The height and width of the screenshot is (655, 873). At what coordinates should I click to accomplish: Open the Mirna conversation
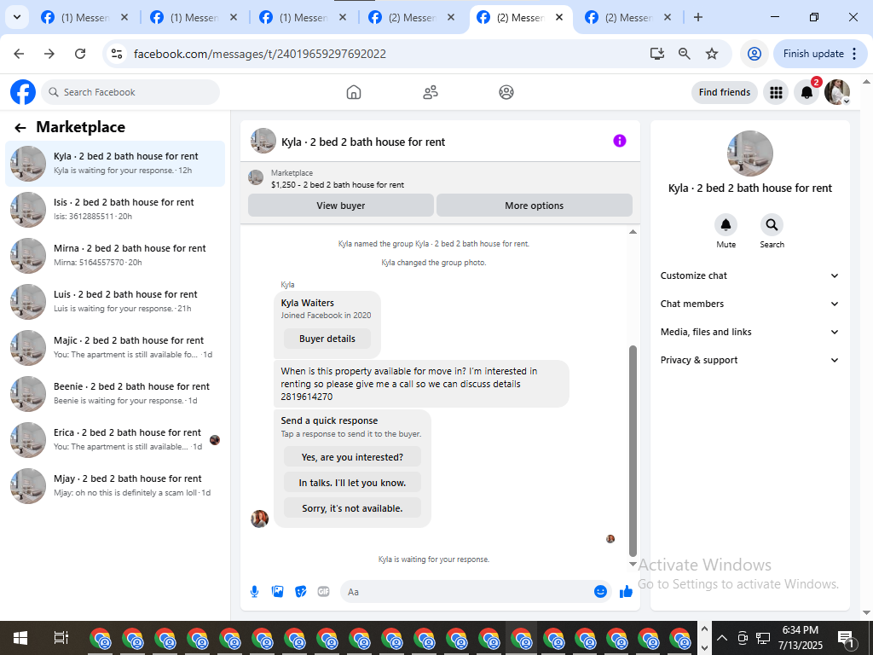point(115,256)
